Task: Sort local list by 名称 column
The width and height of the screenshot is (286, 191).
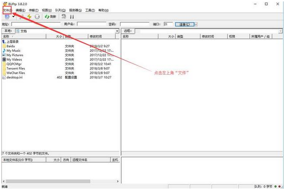Action: [x=24, y=37]
